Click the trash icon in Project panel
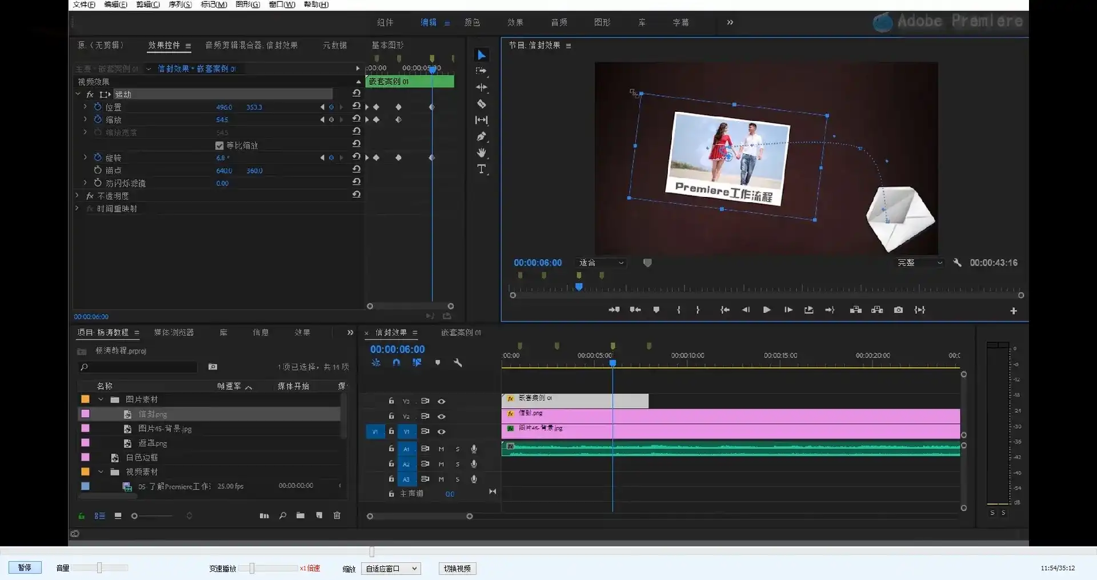Screen dimensions: 1097x580 click(337, 515)
